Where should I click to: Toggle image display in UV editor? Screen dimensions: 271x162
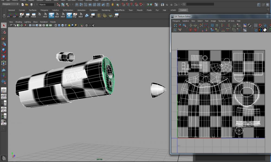[245, 26]
